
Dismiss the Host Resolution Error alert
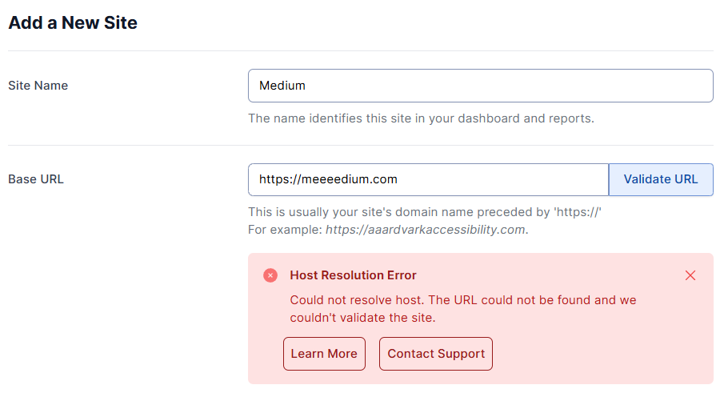[690, 275]
